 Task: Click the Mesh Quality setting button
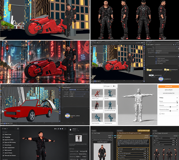pos(83,152)
